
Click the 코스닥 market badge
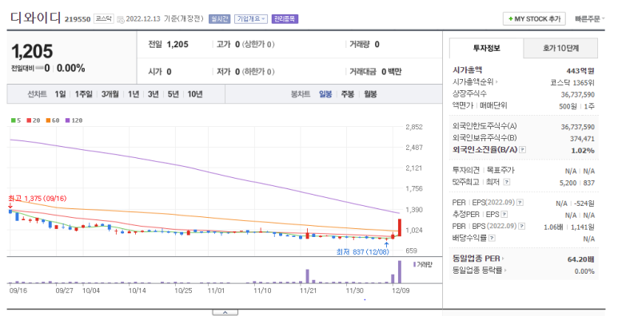[x=104, y=18]
